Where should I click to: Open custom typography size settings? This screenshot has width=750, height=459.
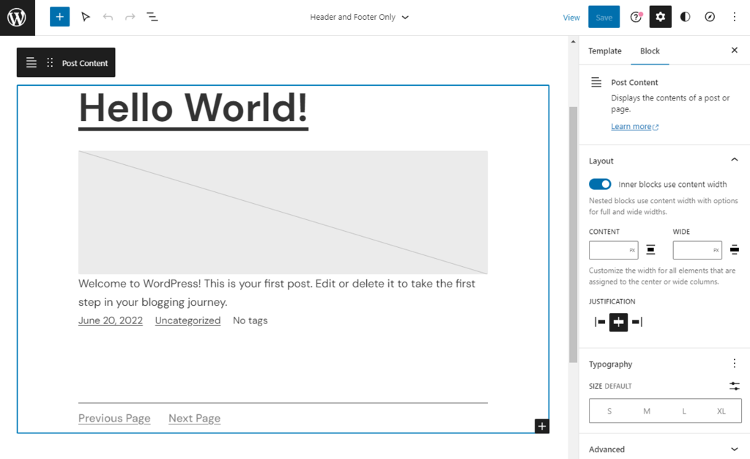[735, 386]
